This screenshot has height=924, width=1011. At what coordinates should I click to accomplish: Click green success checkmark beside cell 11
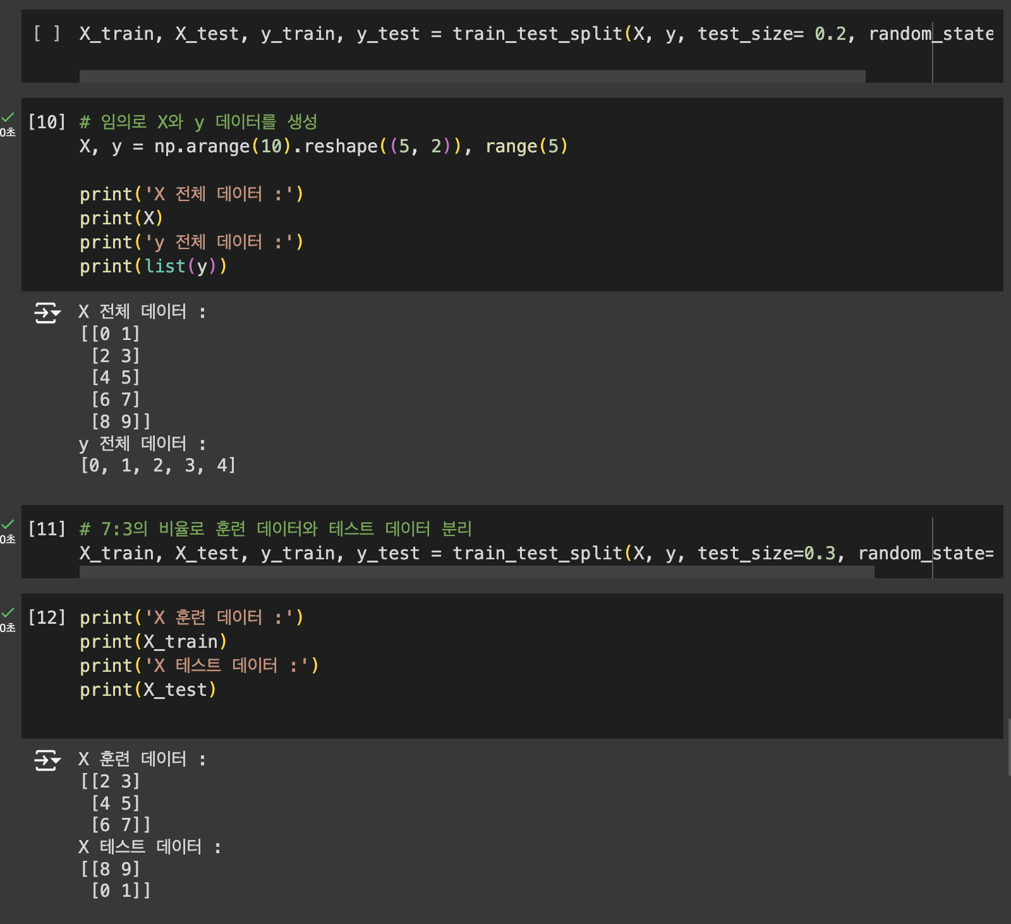(x=8, y=525)
